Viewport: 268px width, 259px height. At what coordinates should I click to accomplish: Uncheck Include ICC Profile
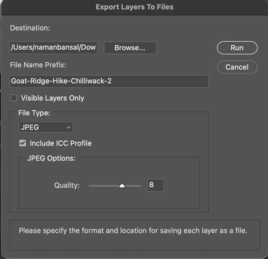pyautogui.click(x=23, y=143)
